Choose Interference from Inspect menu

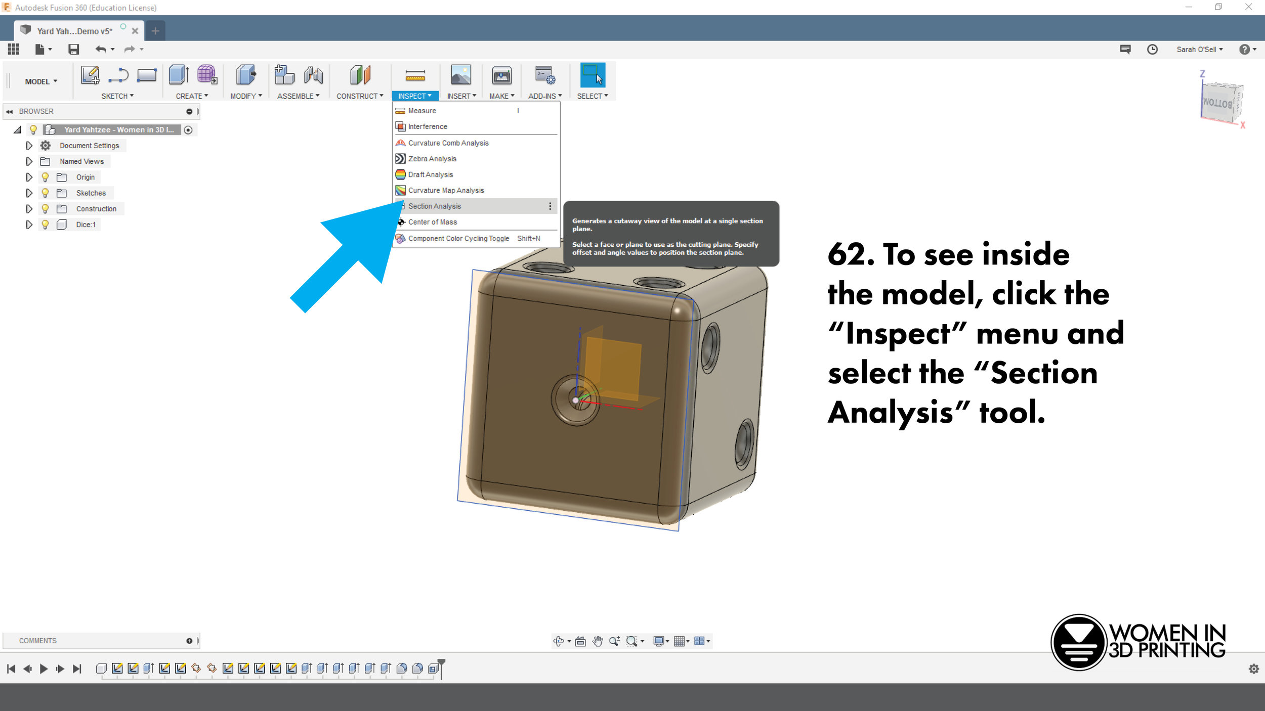point(476,126)
